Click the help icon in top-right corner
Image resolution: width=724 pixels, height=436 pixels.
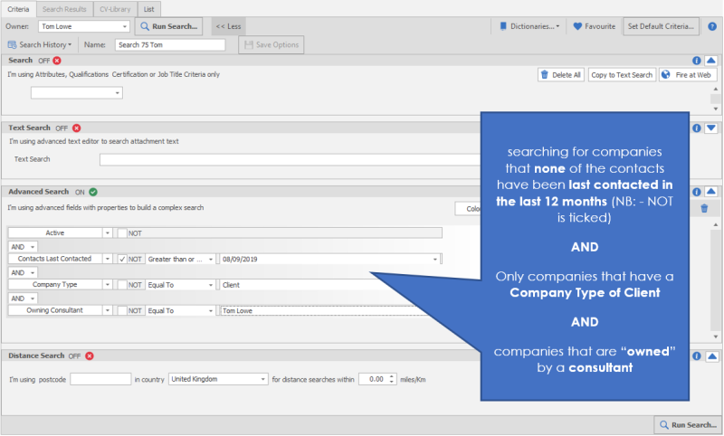[712, 27]
